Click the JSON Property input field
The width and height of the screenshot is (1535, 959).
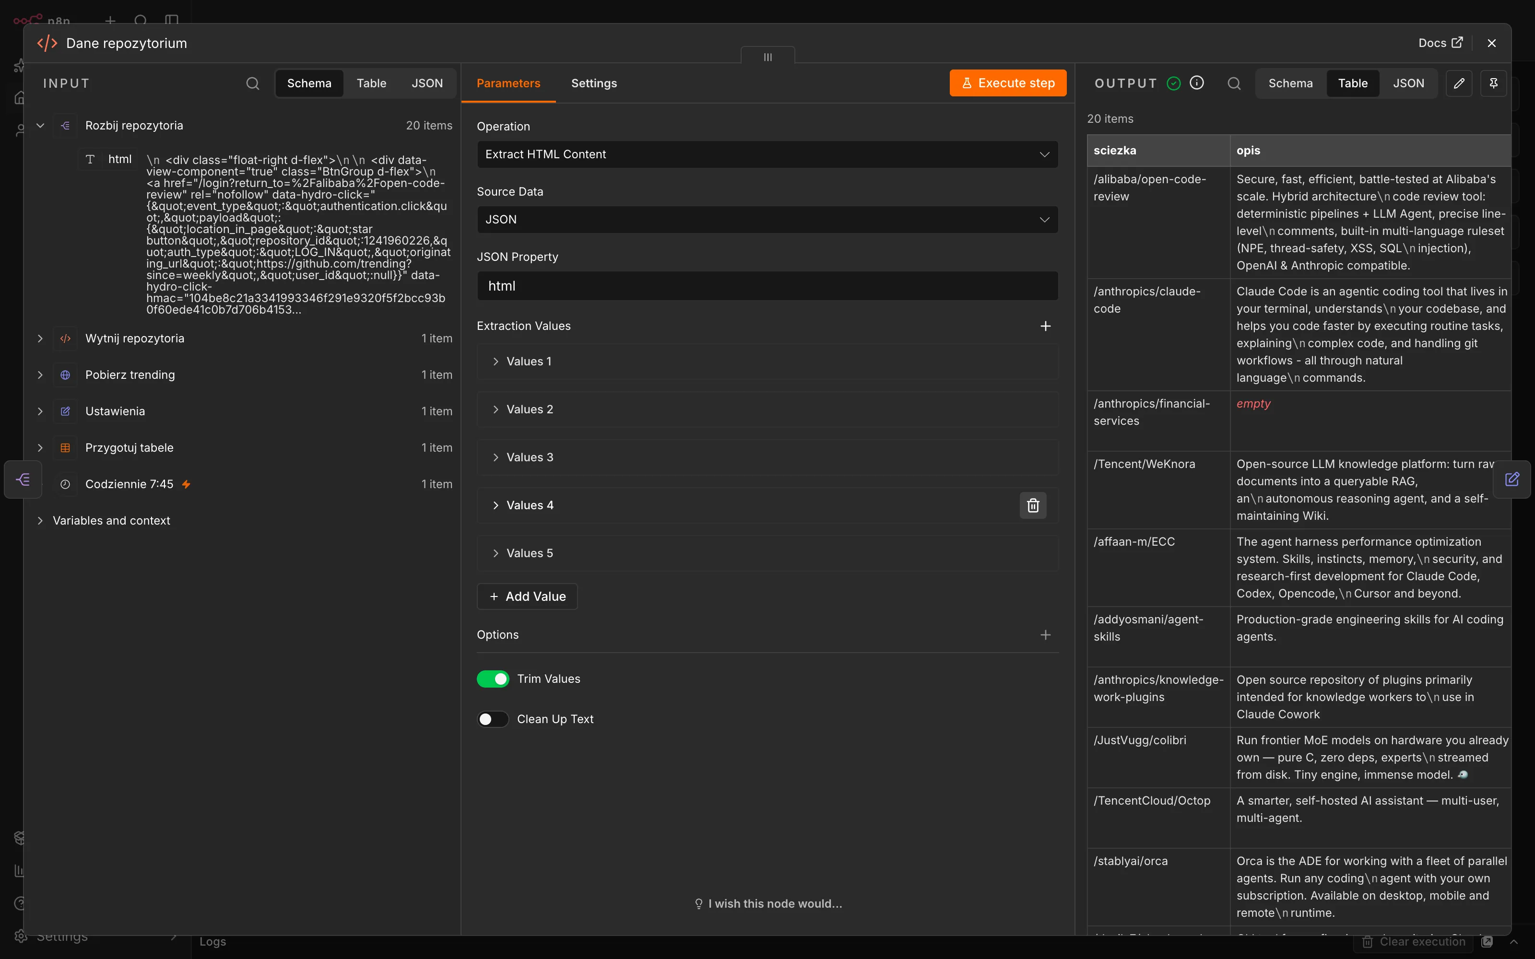[x=767, y=286]
